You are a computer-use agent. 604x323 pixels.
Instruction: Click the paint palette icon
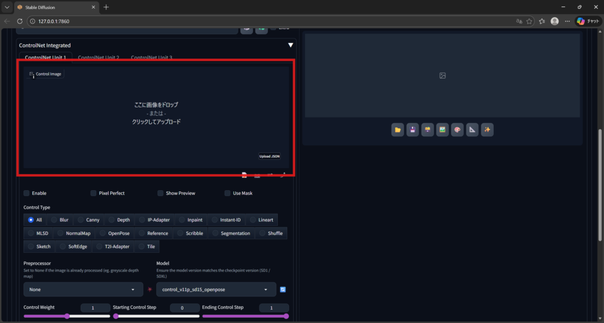pos(457,130)
